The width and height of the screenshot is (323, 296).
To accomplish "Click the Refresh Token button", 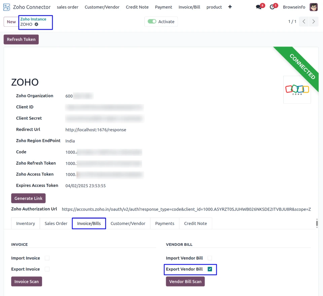I will [21, 39].
